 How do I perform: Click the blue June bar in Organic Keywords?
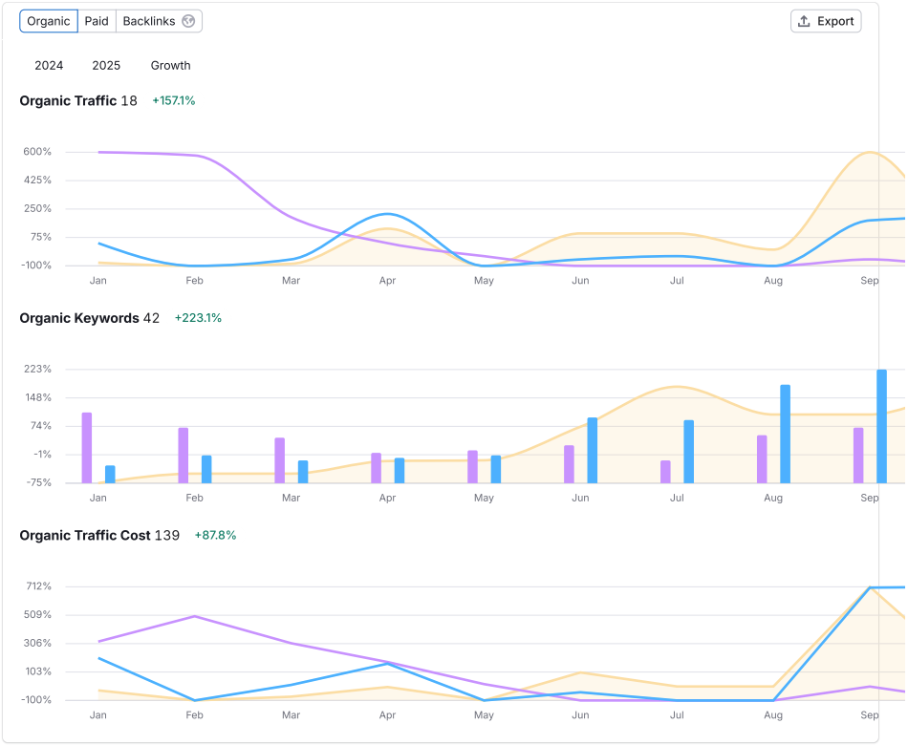point(593,450)
